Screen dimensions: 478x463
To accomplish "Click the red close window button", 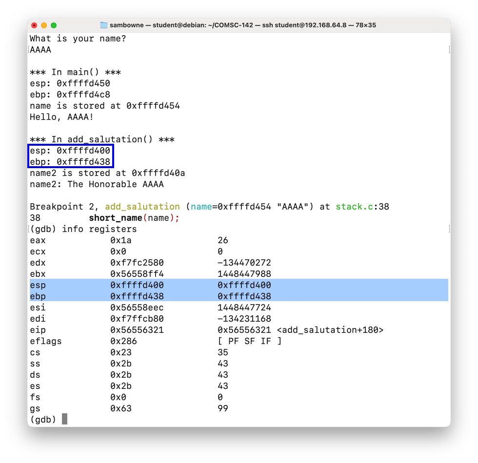I will click(34, 25).
